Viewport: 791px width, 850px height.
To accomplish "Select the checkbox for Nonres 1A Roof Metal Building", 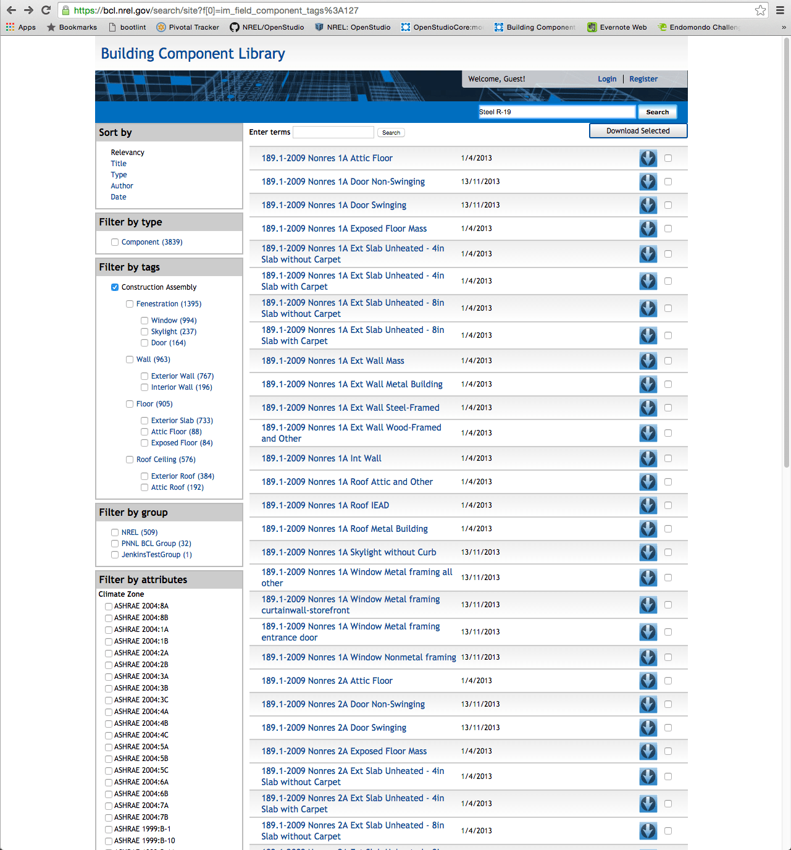I will 668,529.
